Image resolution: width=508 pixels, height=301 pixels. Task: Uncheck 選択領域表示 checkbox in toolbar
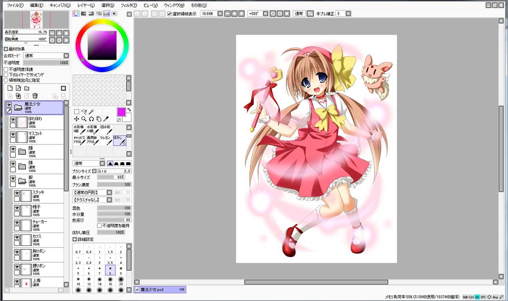tap(169, 14)
